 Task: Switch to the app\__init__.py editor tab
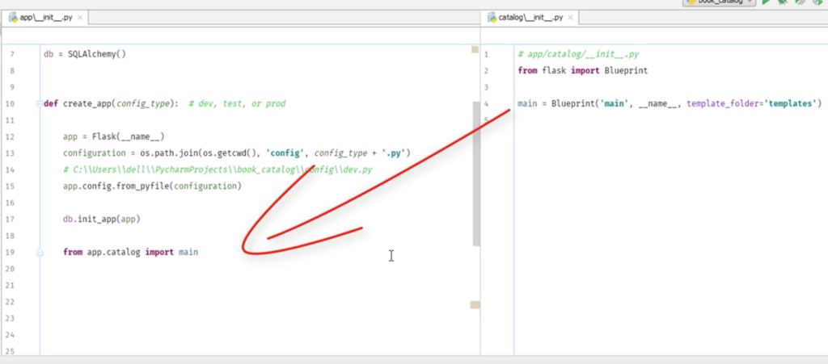pyautogui.click(x=45, y=18)
